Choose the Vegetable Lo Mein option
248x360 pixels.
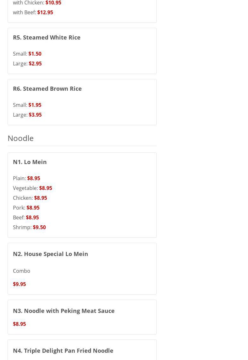(x=33, y=188)
